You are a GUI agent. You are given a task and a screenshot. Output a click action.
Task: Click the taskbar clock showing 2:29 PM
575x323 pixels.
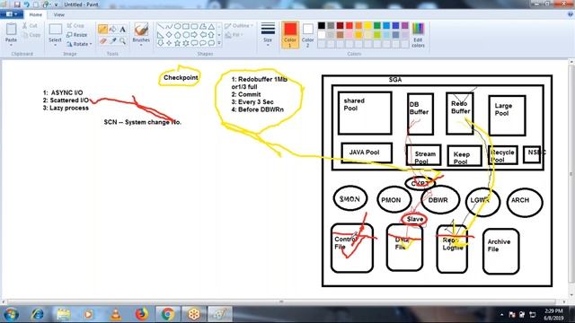pyautogui.click(x=553, y=314)
